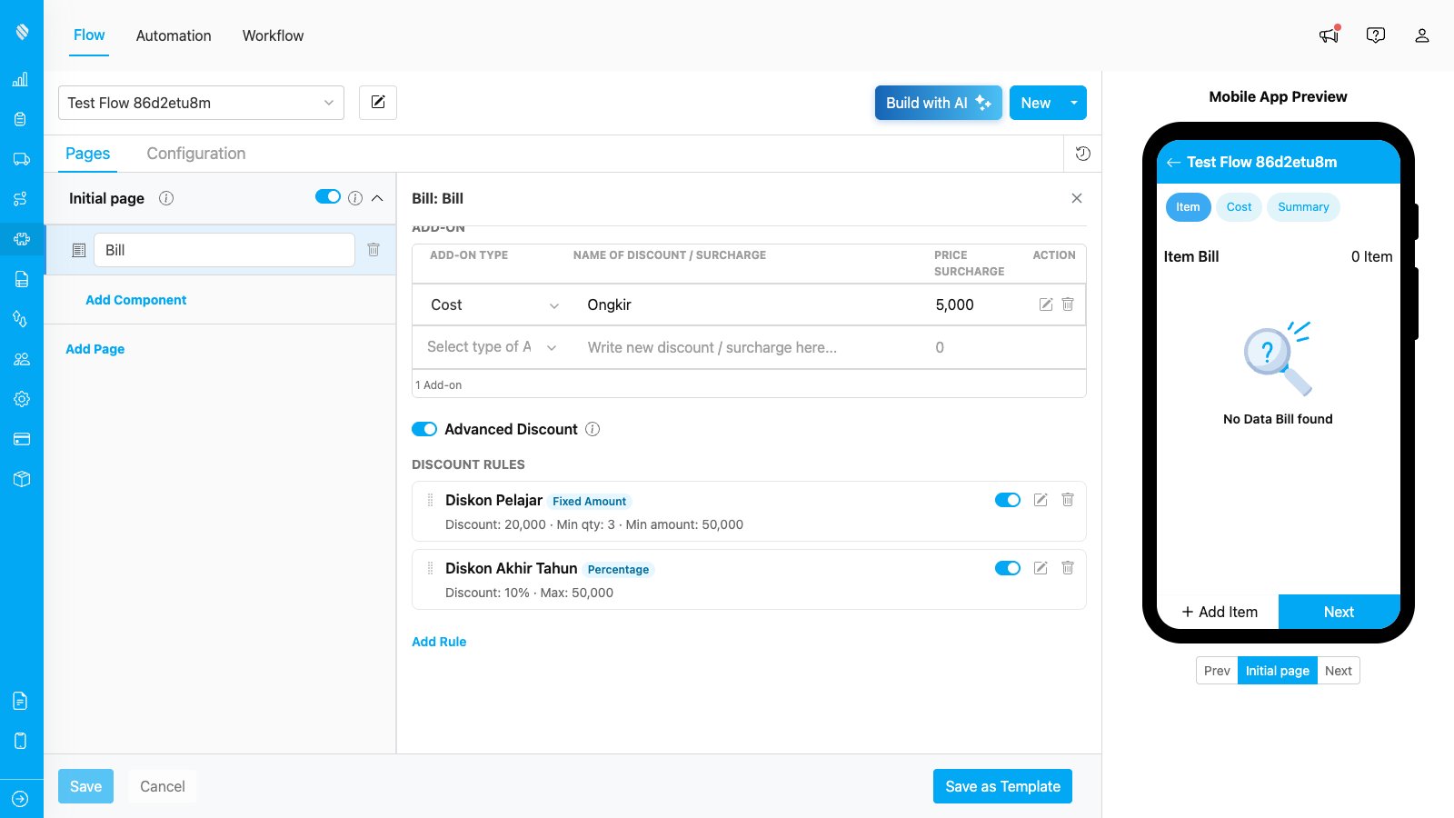Toggle the Initial page switch

328,197
